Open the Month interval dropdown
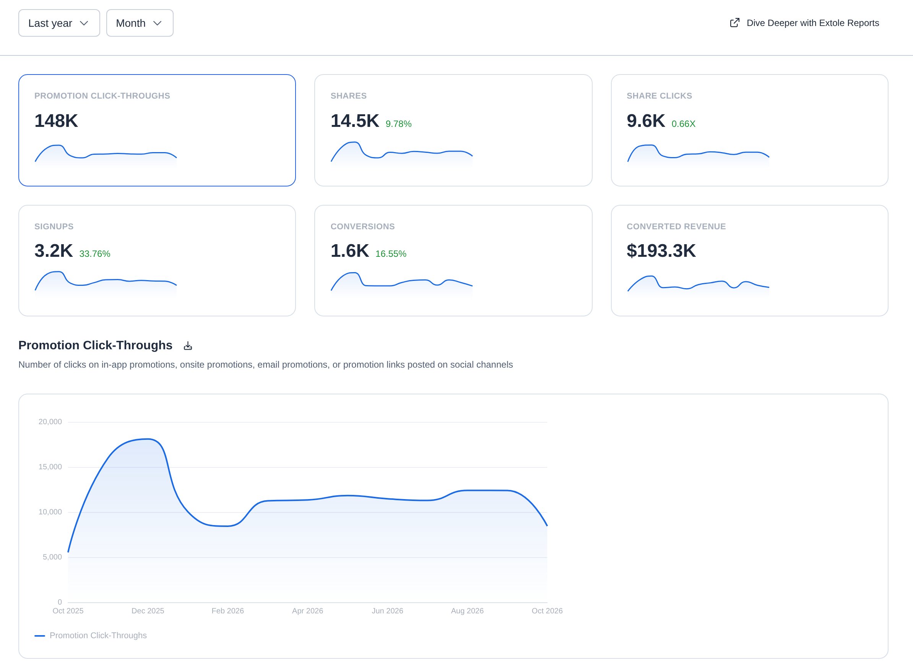The width and height of the screenshot is (913, 668). [140, 23]
